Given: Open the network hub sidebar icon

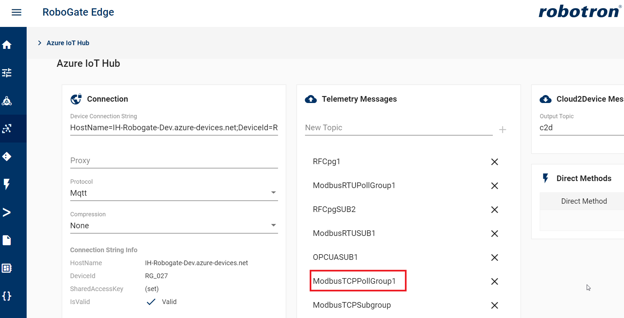Looking at the screenshot, I should coord(7,101).
